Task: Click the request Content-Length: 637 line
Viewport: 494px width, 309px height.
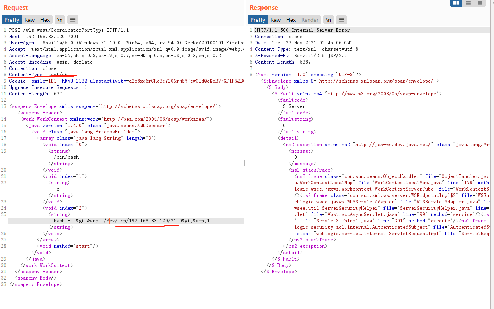Action: click(x=35, y=94)
